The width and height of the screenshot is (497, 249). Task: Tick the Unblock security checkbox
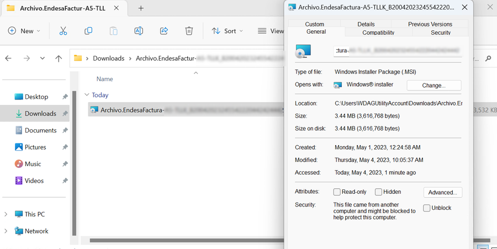tap(427, 208)
